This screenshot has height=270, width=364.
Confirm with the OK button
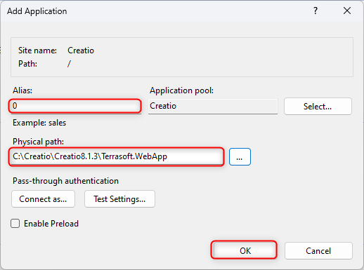[244, 250]
